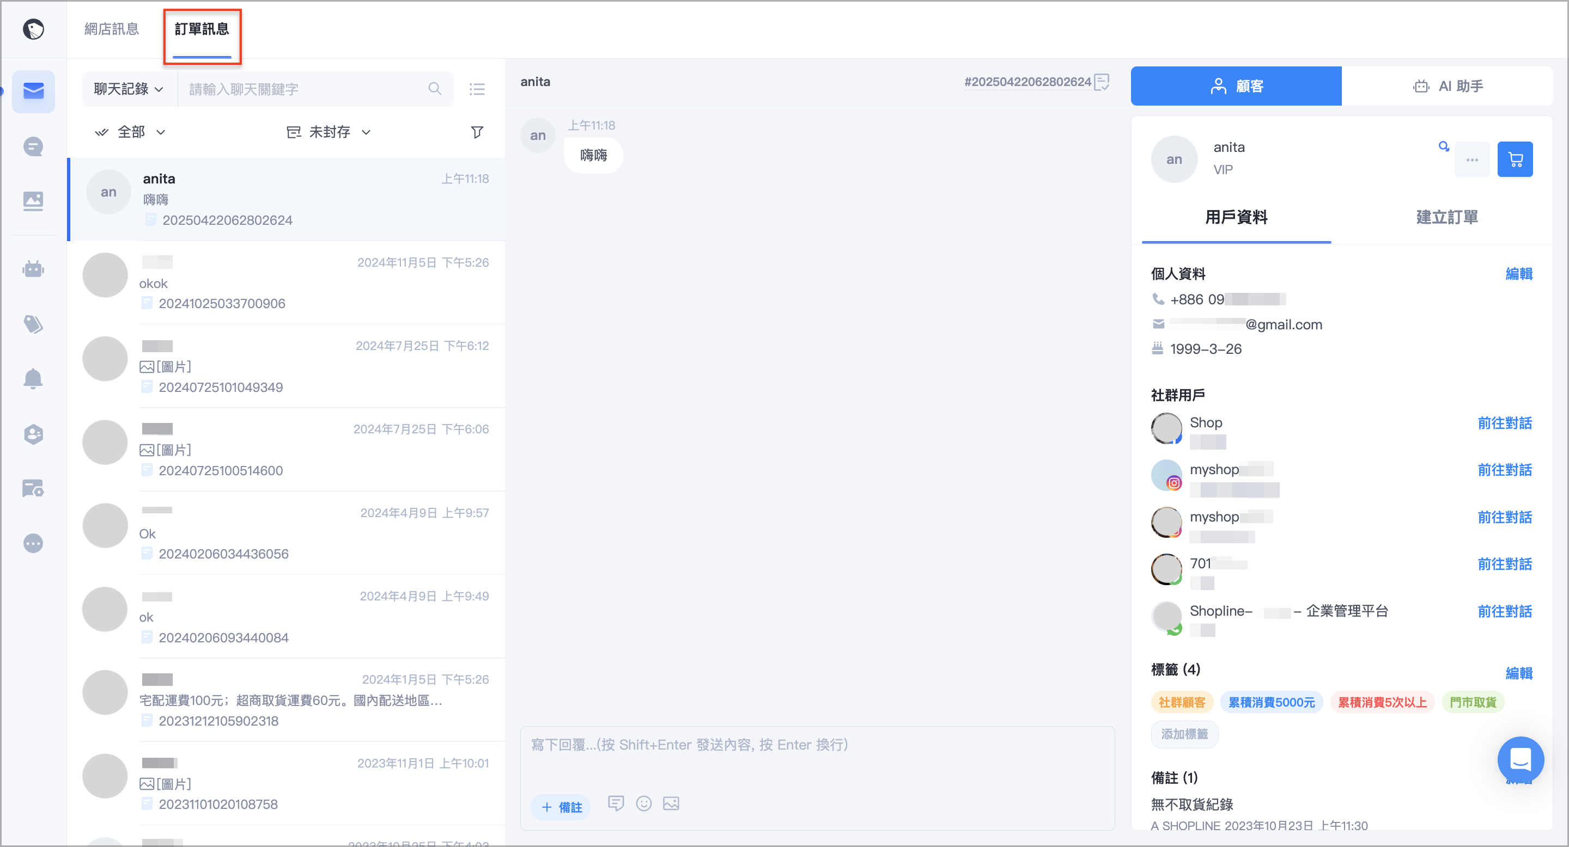This screenshot has width=1569, height=847.
Task: Click 前往對話 for Shop
Action: 1504,423
